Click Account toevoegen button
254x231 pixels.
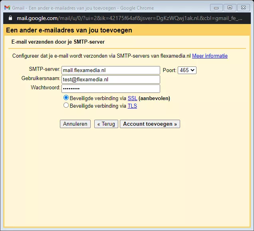point(150,124)
